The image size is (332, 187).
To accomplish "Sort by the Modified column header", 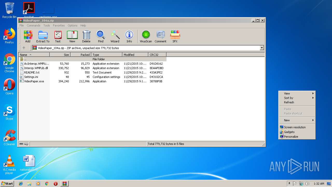I will (135, 55).
